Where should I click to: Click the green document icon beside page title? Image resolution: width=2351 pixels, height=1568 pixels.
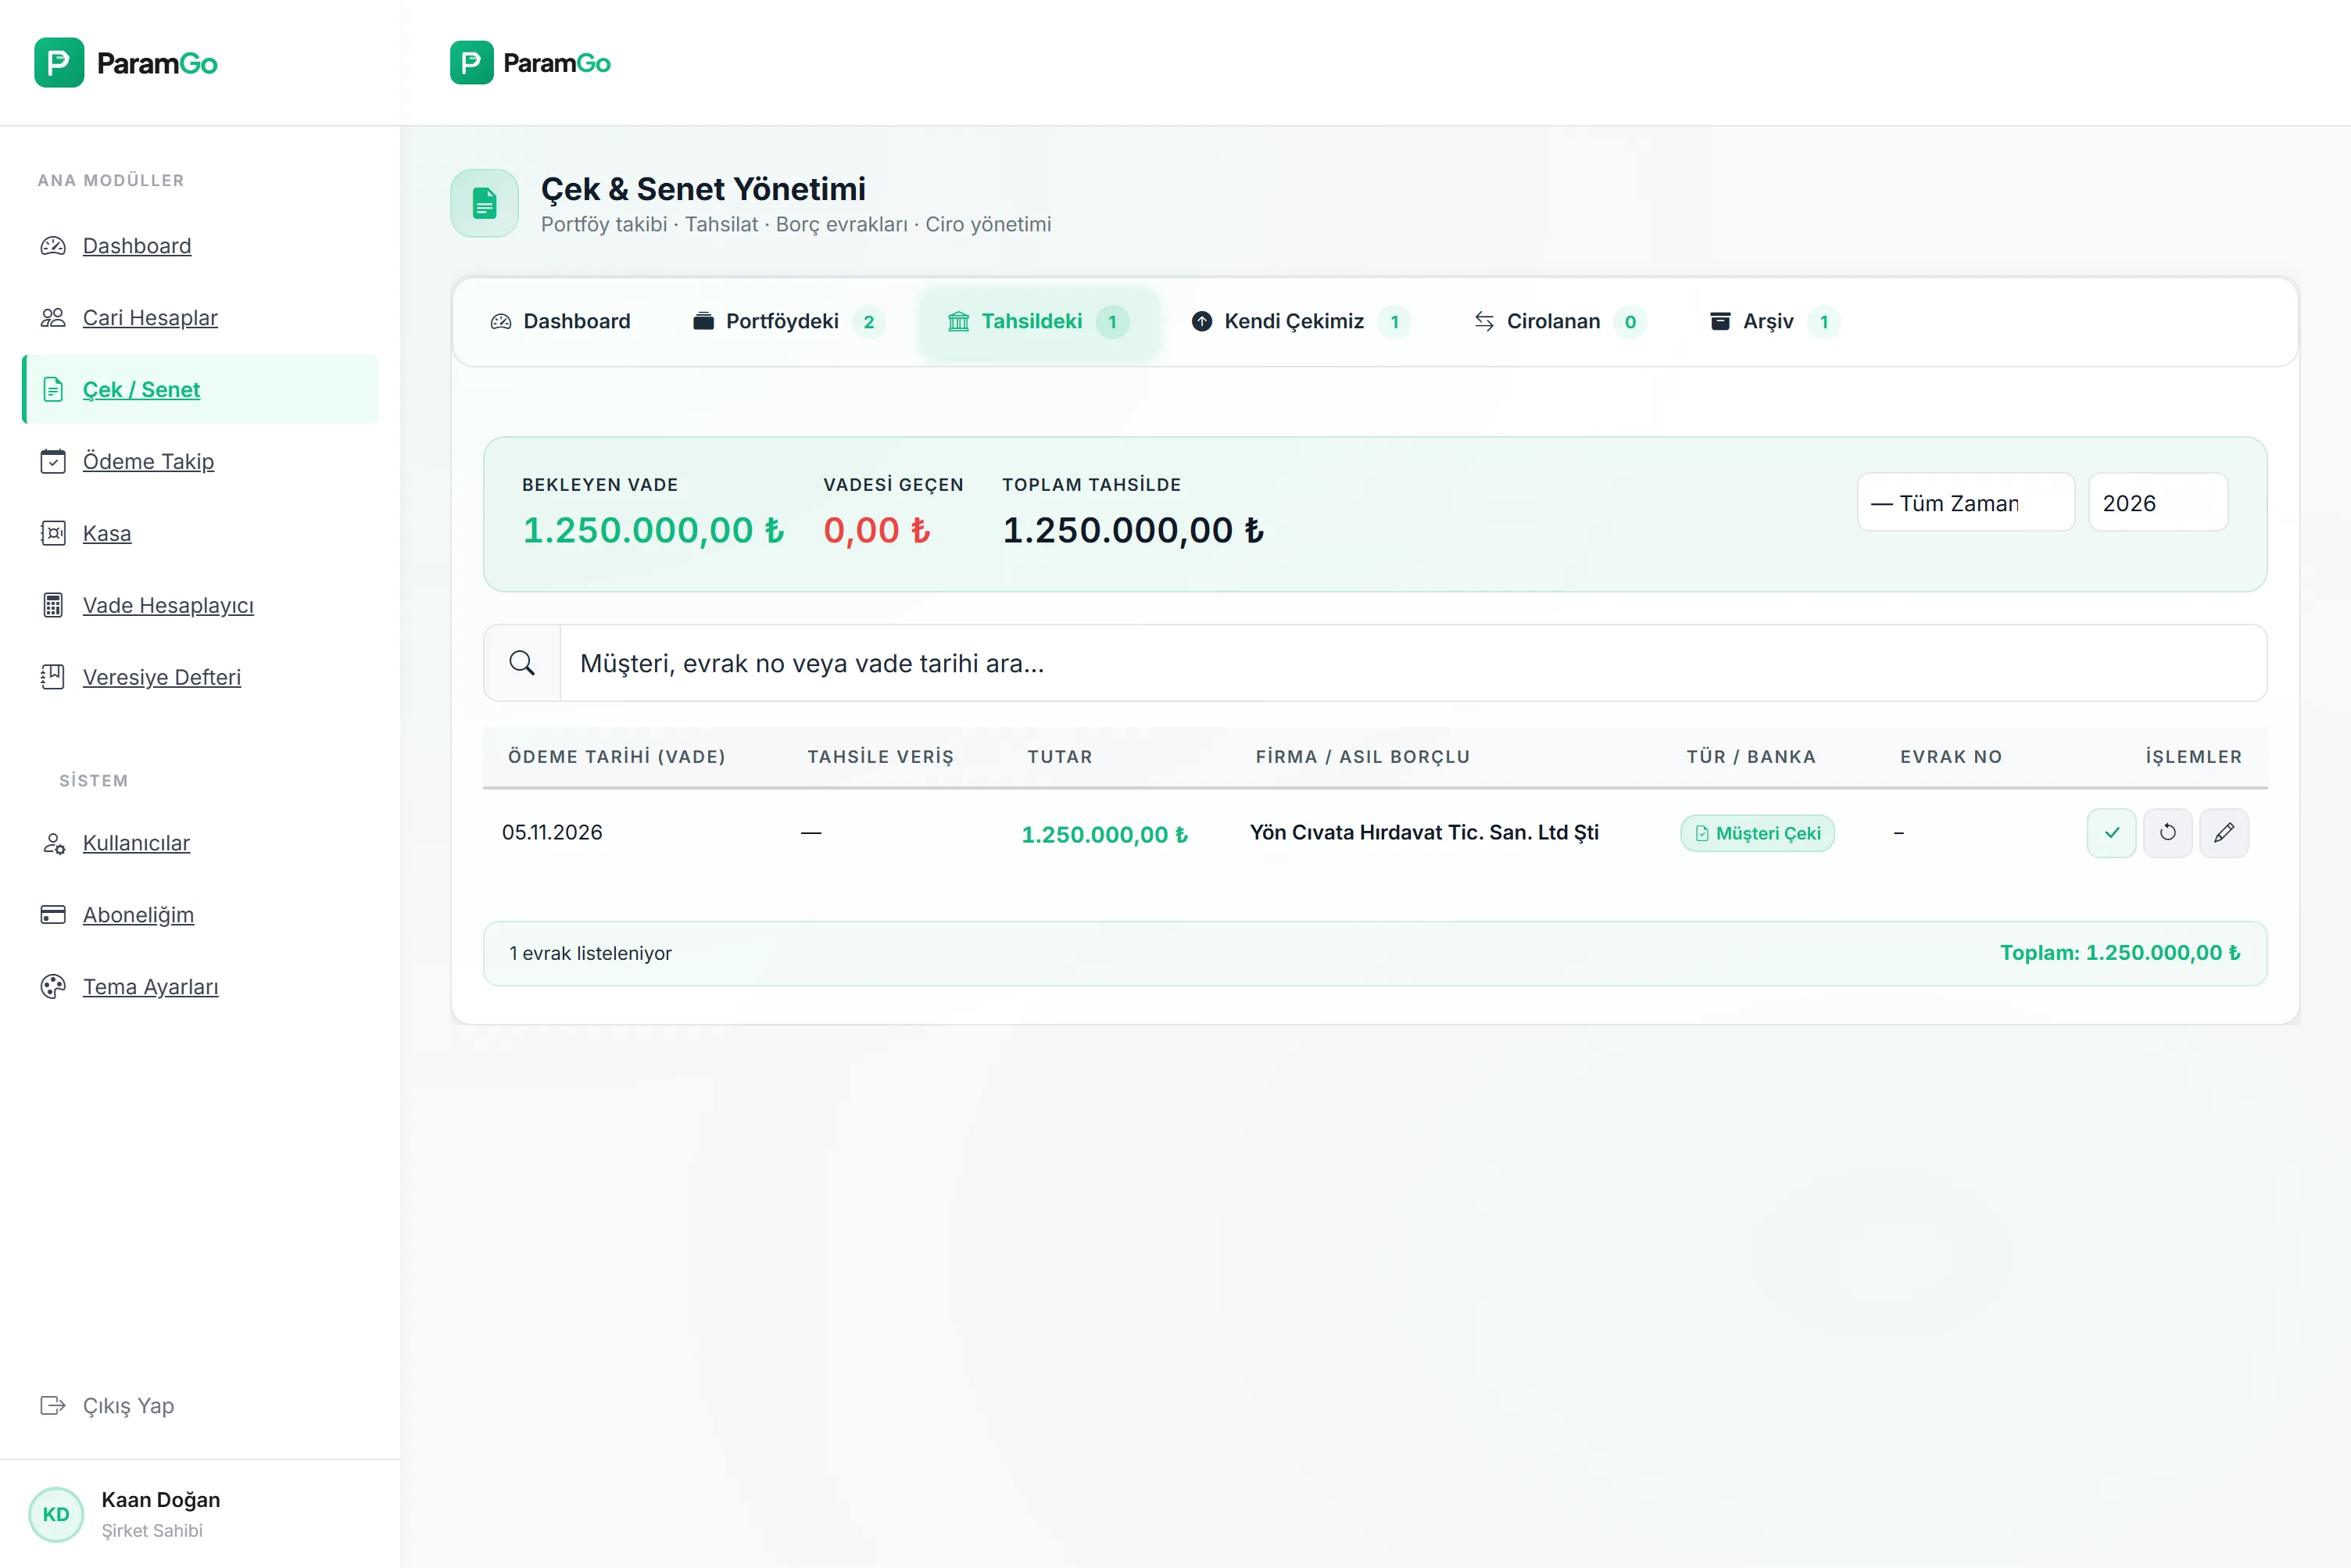[x=484, y=203]
